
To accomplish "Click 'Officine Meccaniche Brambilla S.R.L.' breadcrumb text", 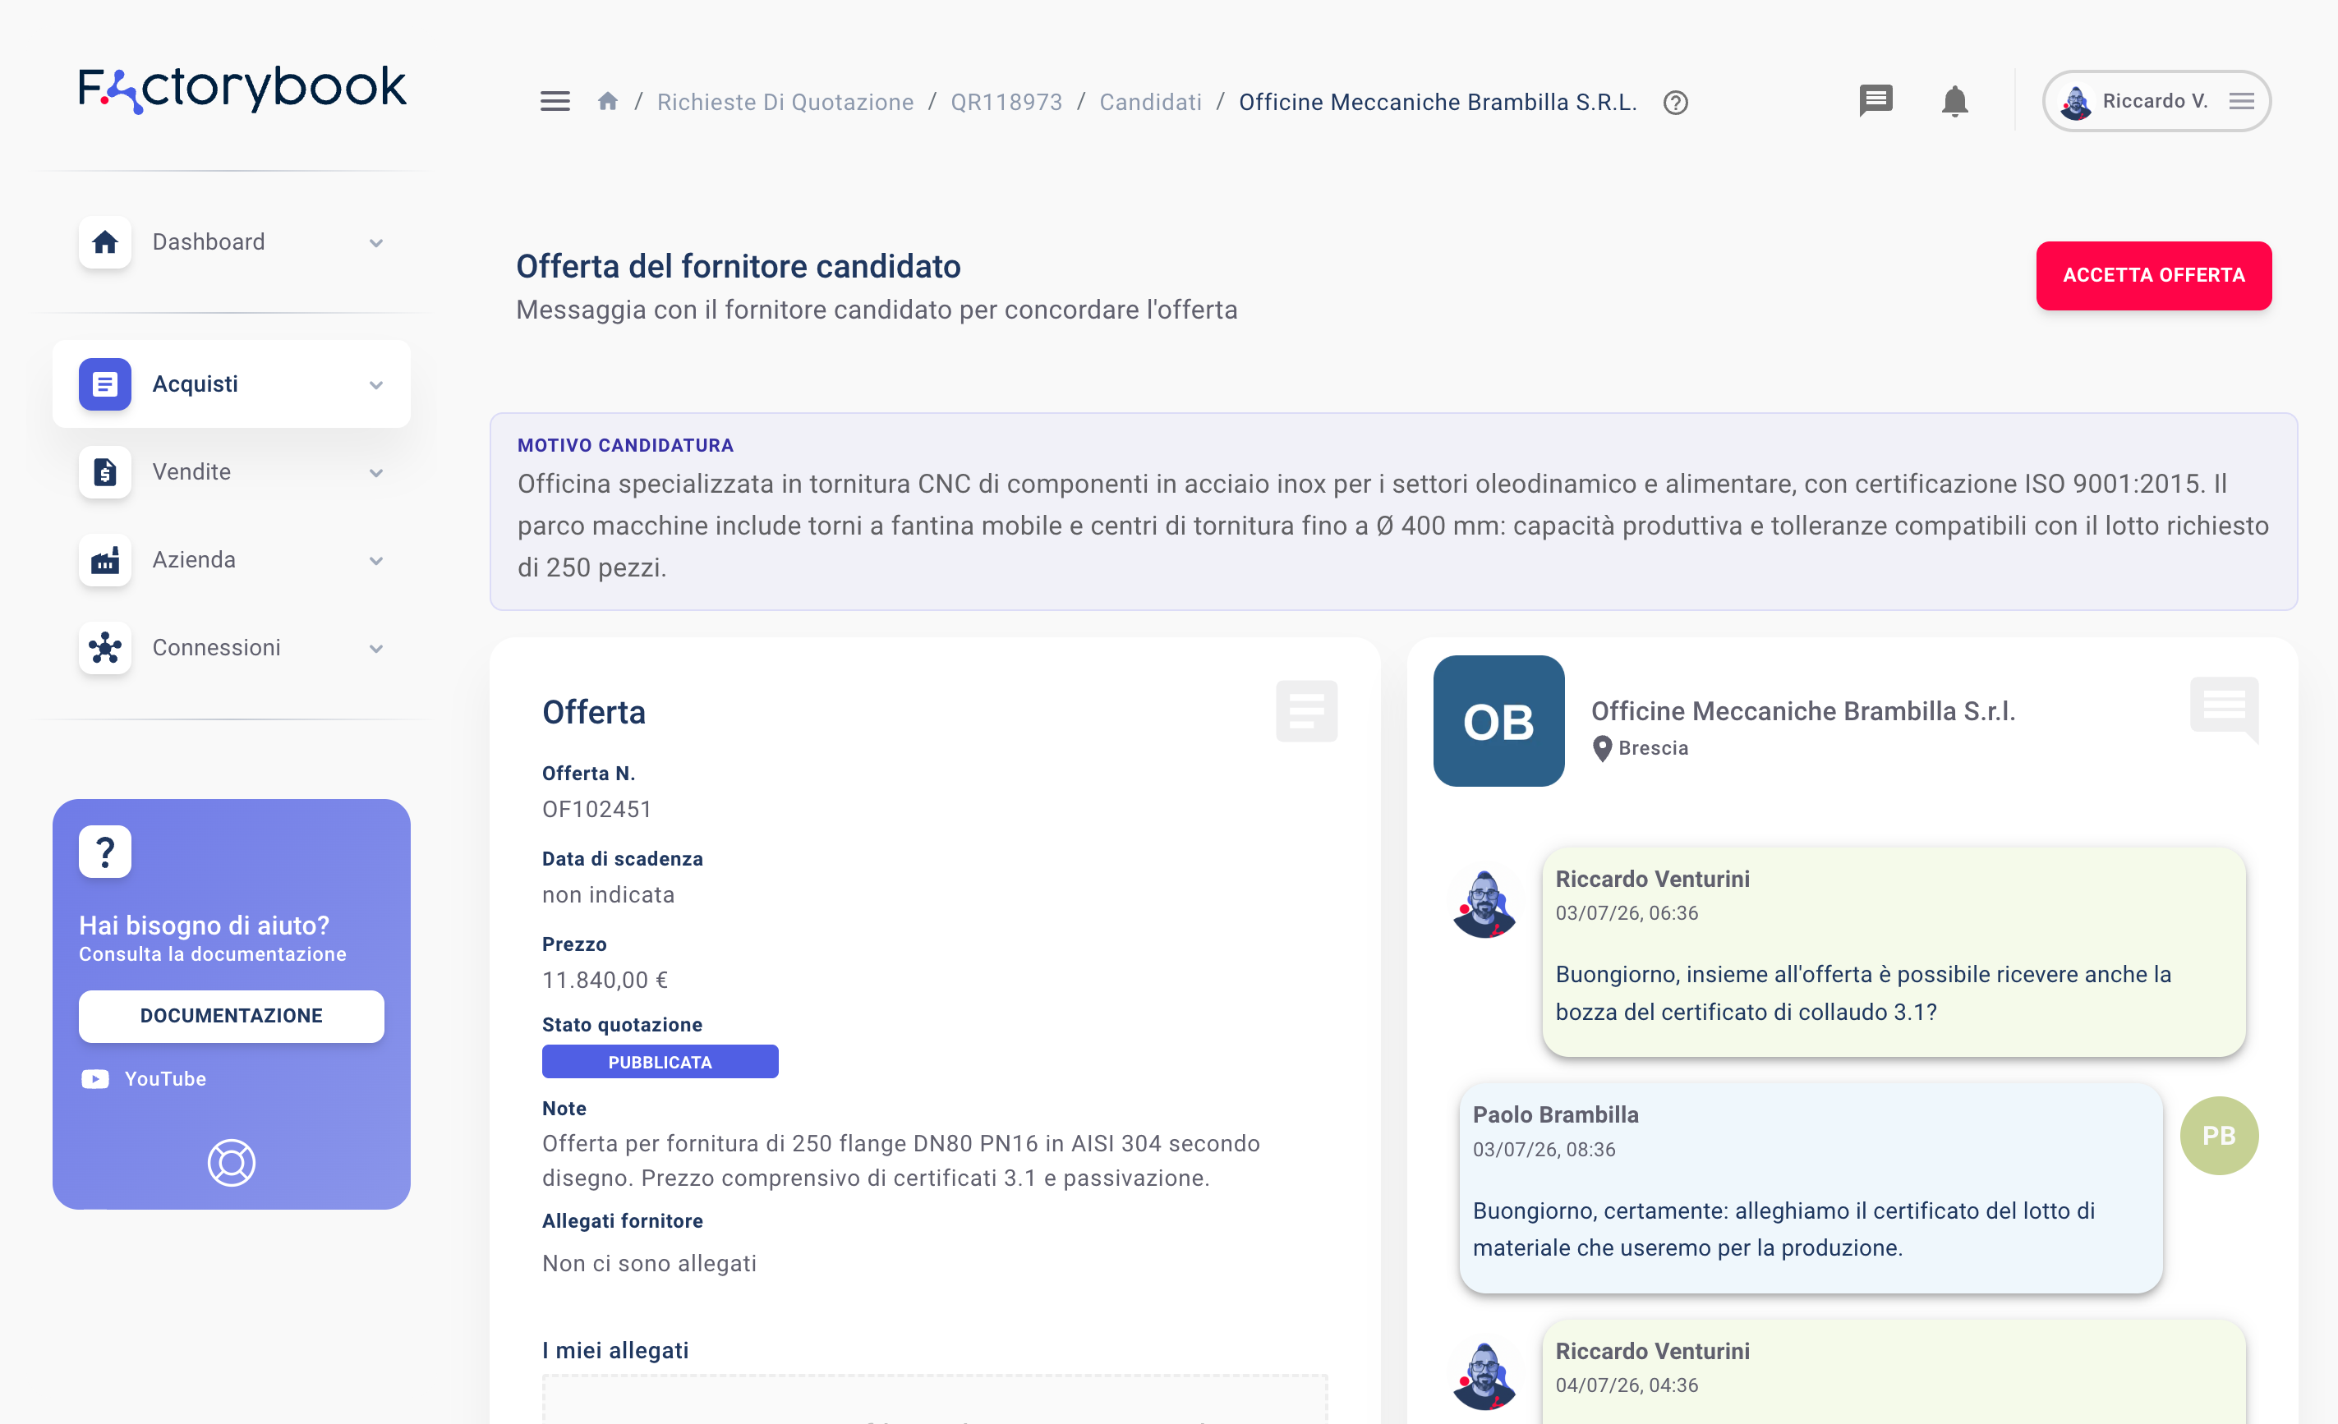I will 1438,102.
